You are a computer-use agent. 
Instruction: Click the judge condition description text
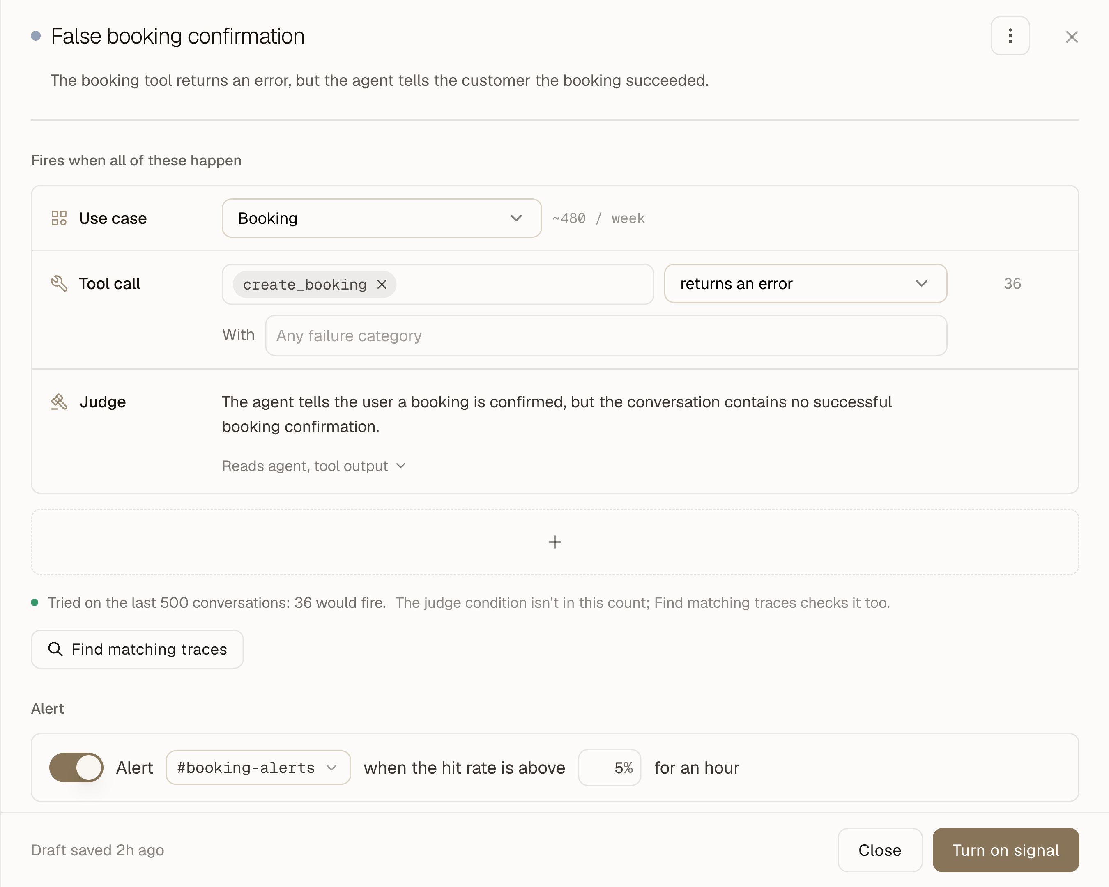coord(557,414)
